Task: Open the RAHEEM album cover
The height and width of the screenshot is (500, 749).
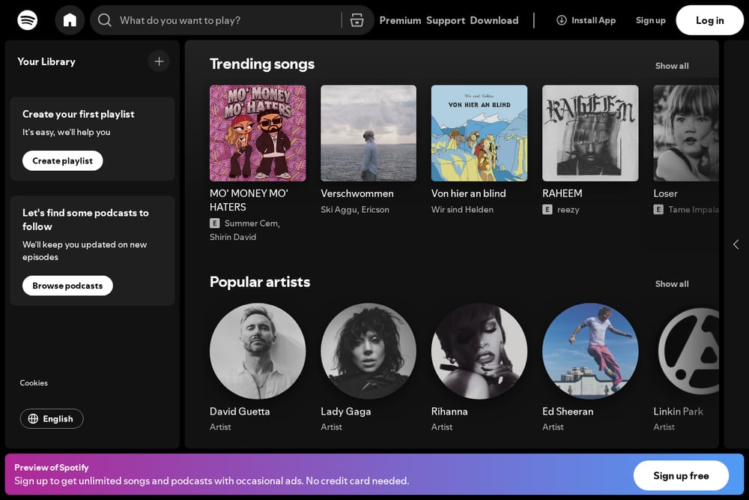Action: [590, 133]
